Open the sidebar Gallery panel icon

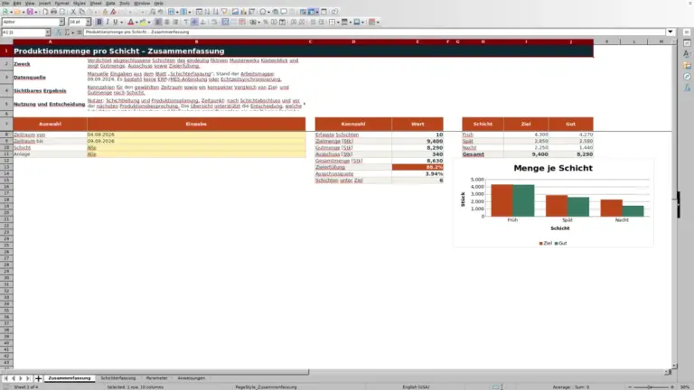point(687,65)
